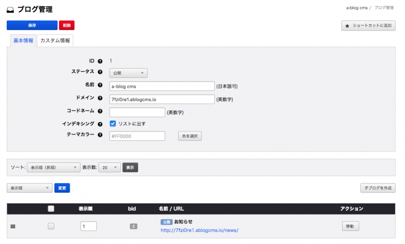
Task: Select the 基本情報 tab
Action: coord(23,40)
